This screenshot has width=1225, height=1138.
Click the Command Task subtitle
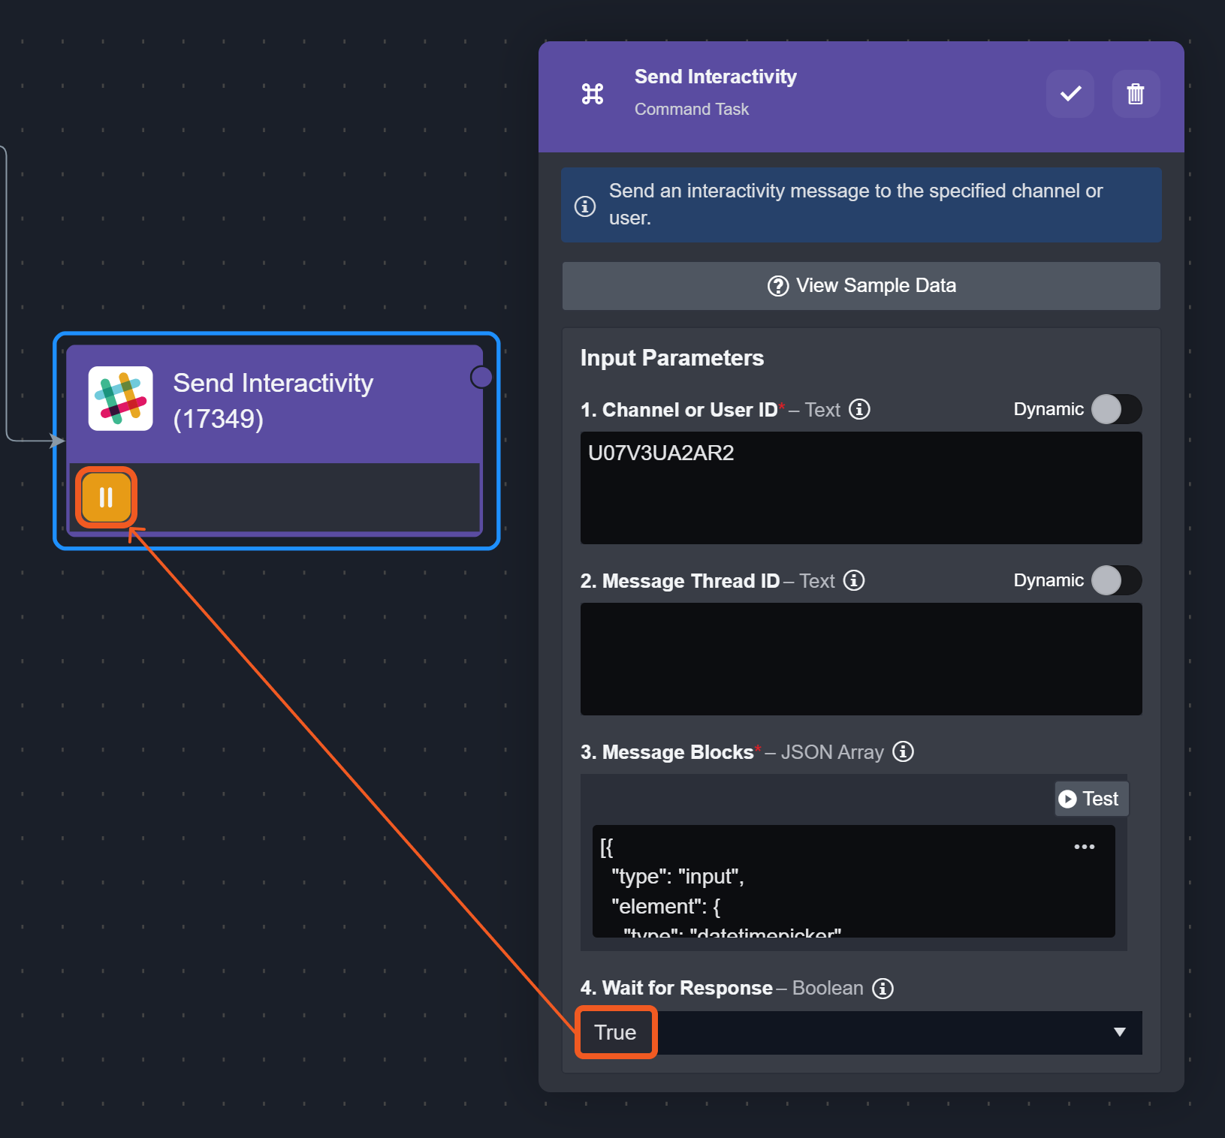pos(692,110)
